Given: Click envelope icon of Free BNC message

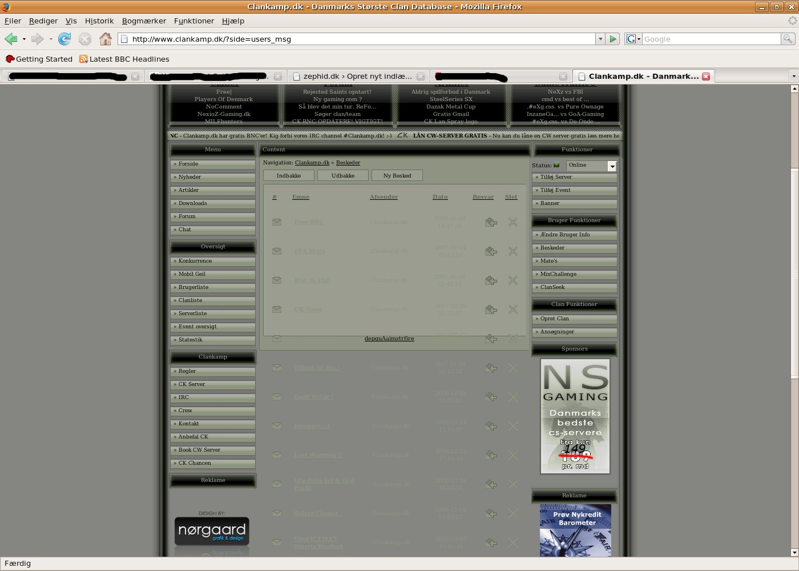Looking at the screenshot, I should (277, 222).
